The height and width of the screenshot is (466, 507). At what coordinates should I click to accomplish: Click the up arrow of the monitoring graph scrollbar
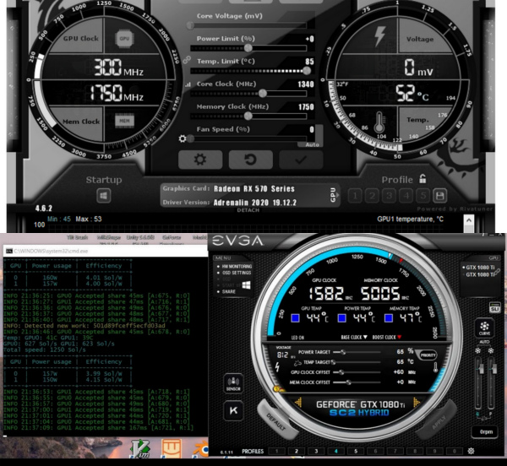pos(468,220)
